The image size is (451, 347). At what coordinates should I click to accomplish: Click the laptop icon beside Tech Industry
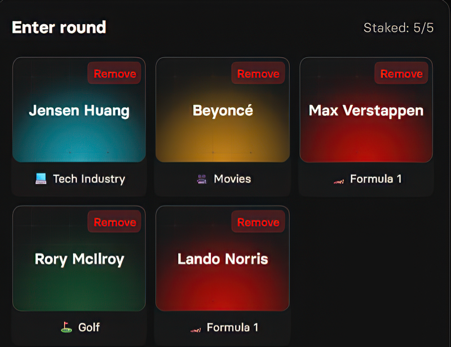click(x=41, y=179)
